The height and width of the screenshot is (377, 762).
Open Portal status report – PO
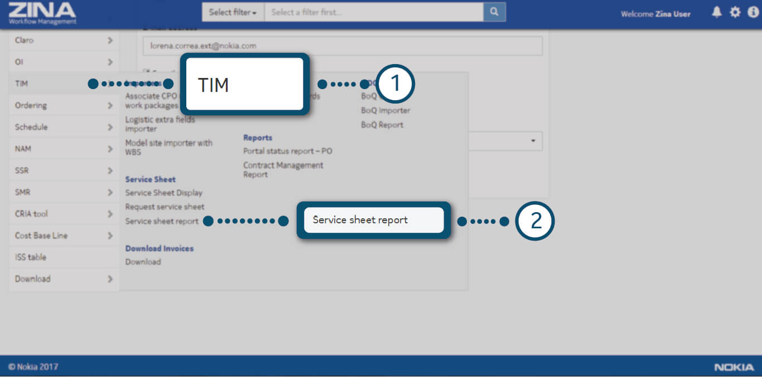(287, 151)
